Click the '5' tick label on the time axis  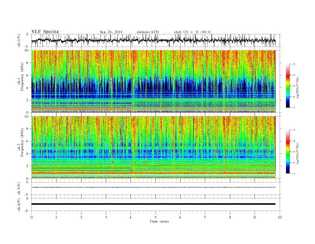pyautogui.click(x=156, y=217)
